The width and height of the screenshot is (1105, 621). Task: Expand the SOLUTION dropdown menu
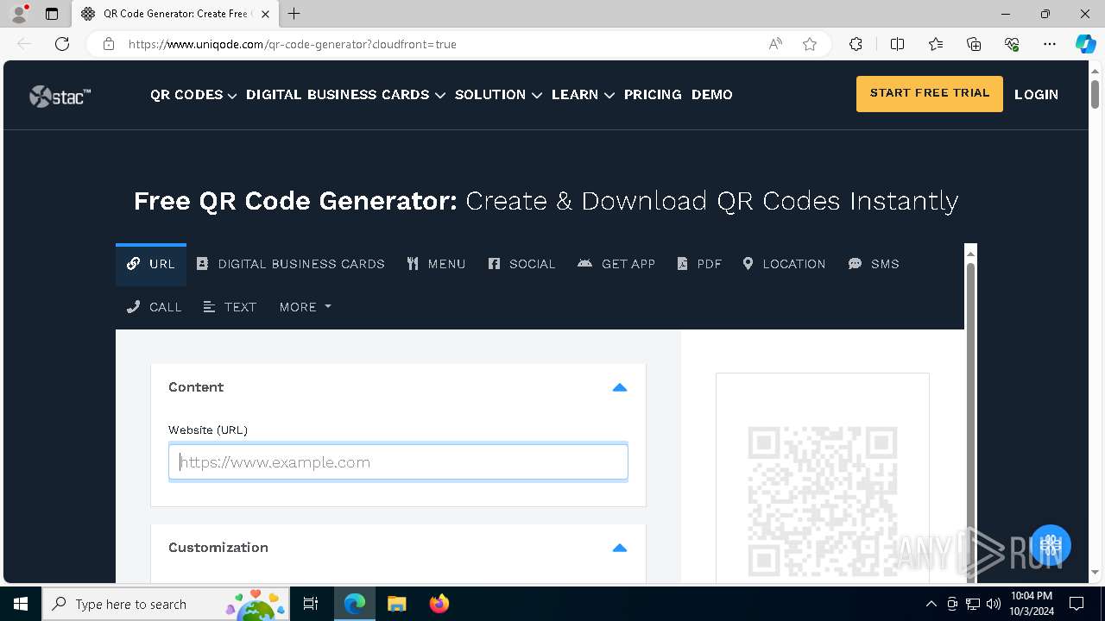(498, 95)
